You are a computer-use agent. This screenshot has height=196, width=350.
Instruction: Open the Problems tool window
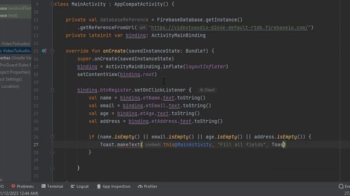coord(22,186)
